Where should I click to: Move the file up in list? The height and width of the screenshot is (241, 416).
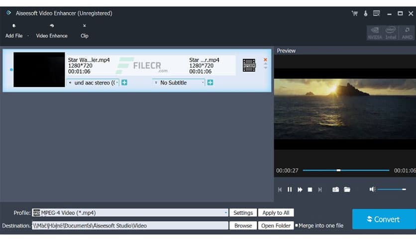click(x=265, y=64)
